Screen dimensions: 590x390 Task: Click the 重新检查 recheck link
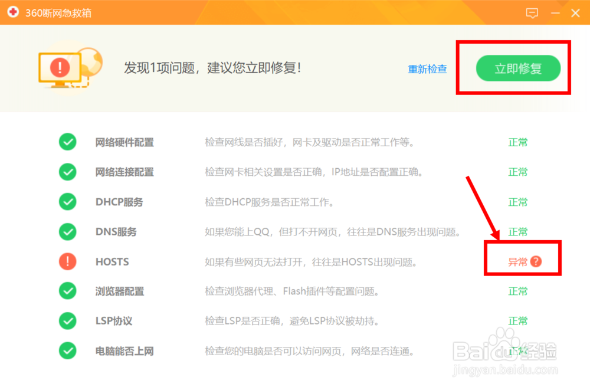click(x=427, y=68)
